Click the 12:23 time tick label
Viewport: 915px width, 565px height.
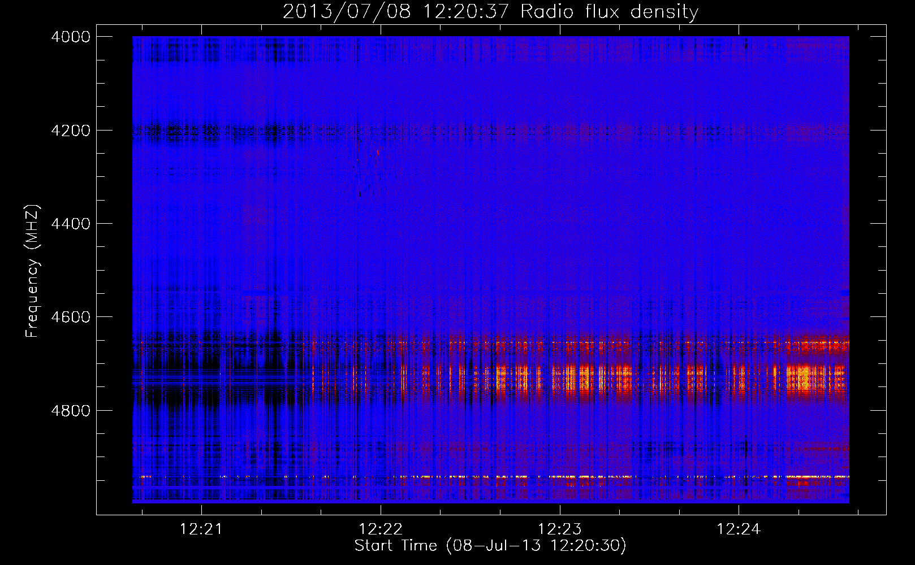[x=559, y=529]
